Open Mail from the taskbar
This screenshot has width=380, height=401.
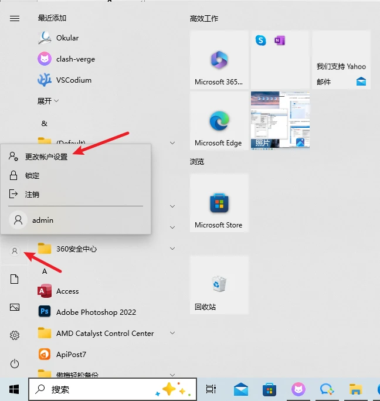click(x=241, y=389)
